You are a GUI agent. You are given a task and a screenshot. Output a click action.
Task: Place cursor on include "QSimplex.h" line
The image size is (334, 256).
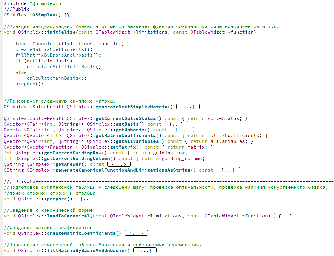click(34, 3)
